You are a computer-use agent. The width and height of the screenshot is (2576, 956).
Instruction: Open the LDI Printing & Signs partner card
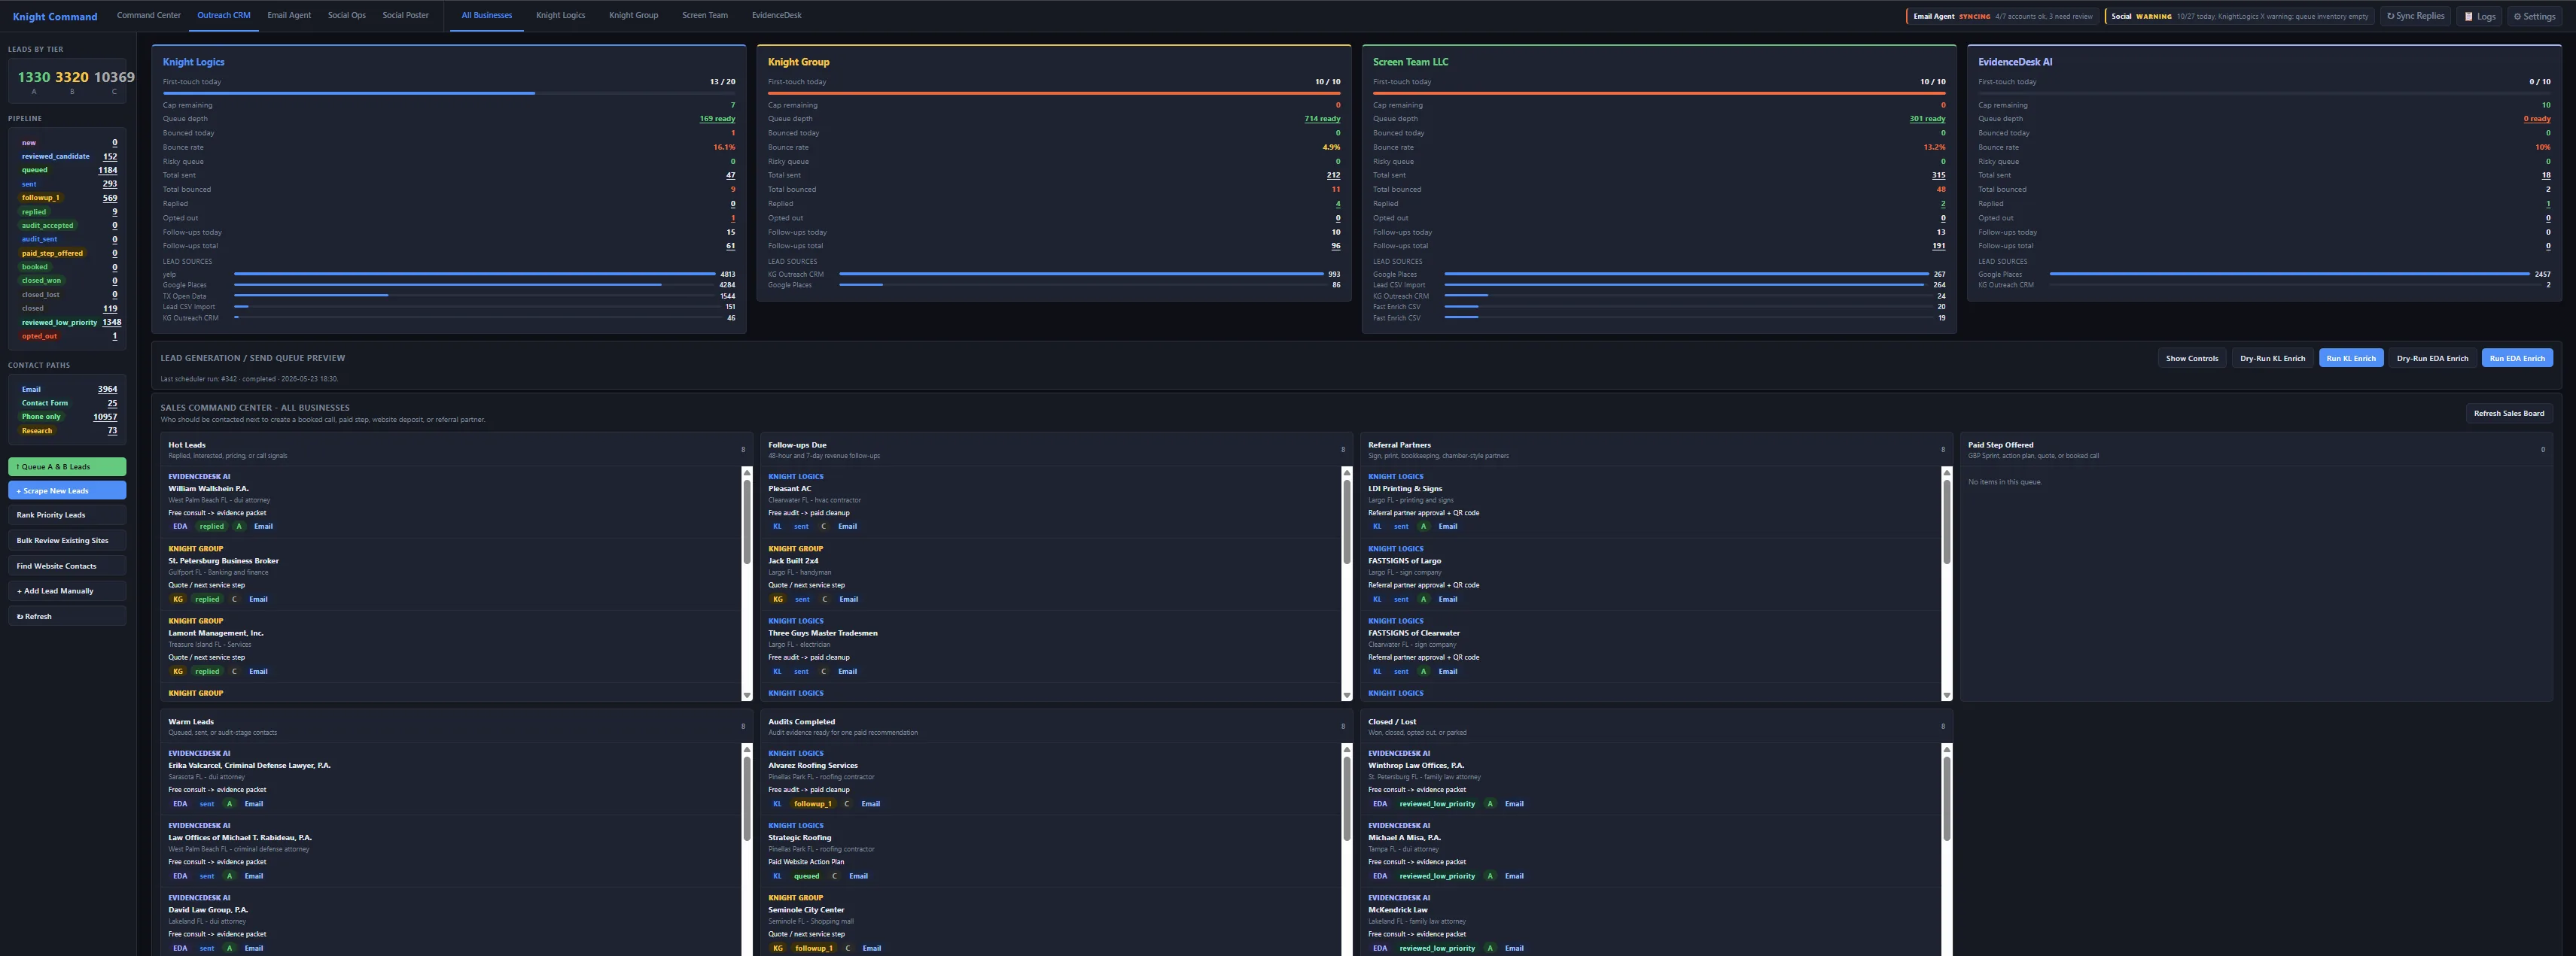point(1650,502)
